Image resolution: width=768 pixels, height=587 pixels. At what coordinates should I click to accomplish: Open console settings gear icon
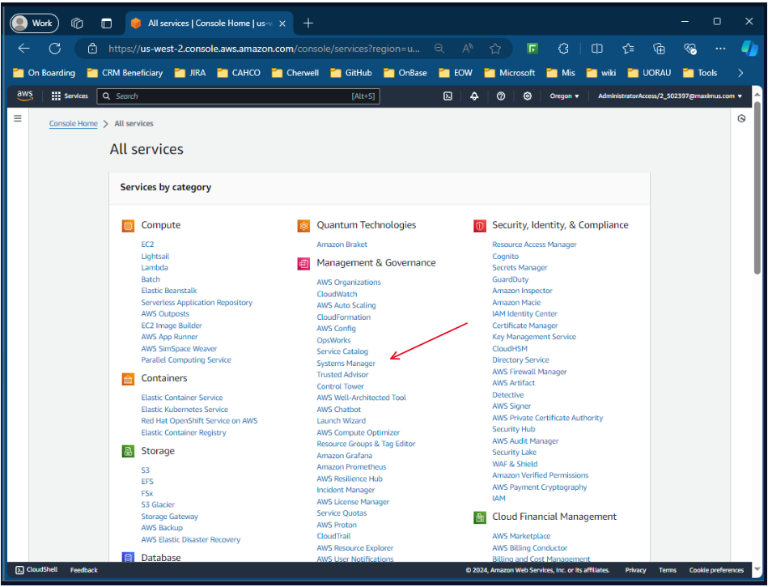click(528, 96)
